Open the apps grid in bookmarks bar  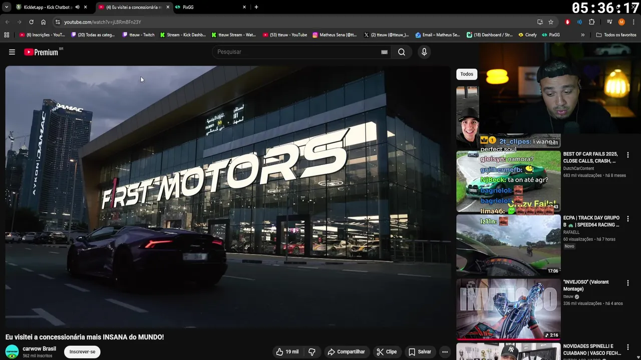pyautogui.click(x=7, y=35)
